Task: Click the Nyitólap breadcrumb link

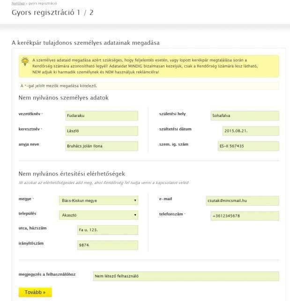Action: click(18, 3)
